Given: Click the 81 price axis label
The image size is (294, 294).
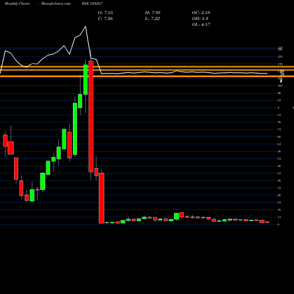Looking at the screenshot, I should click(x=279, y=115).
